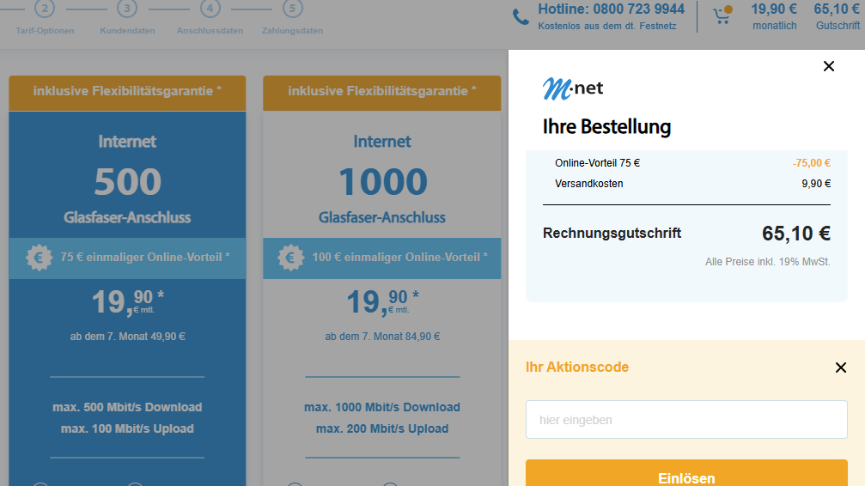The height and width of the screenshot is (486, 865).
Task: Click the M-net logo
Action: (x=573, y=88)
